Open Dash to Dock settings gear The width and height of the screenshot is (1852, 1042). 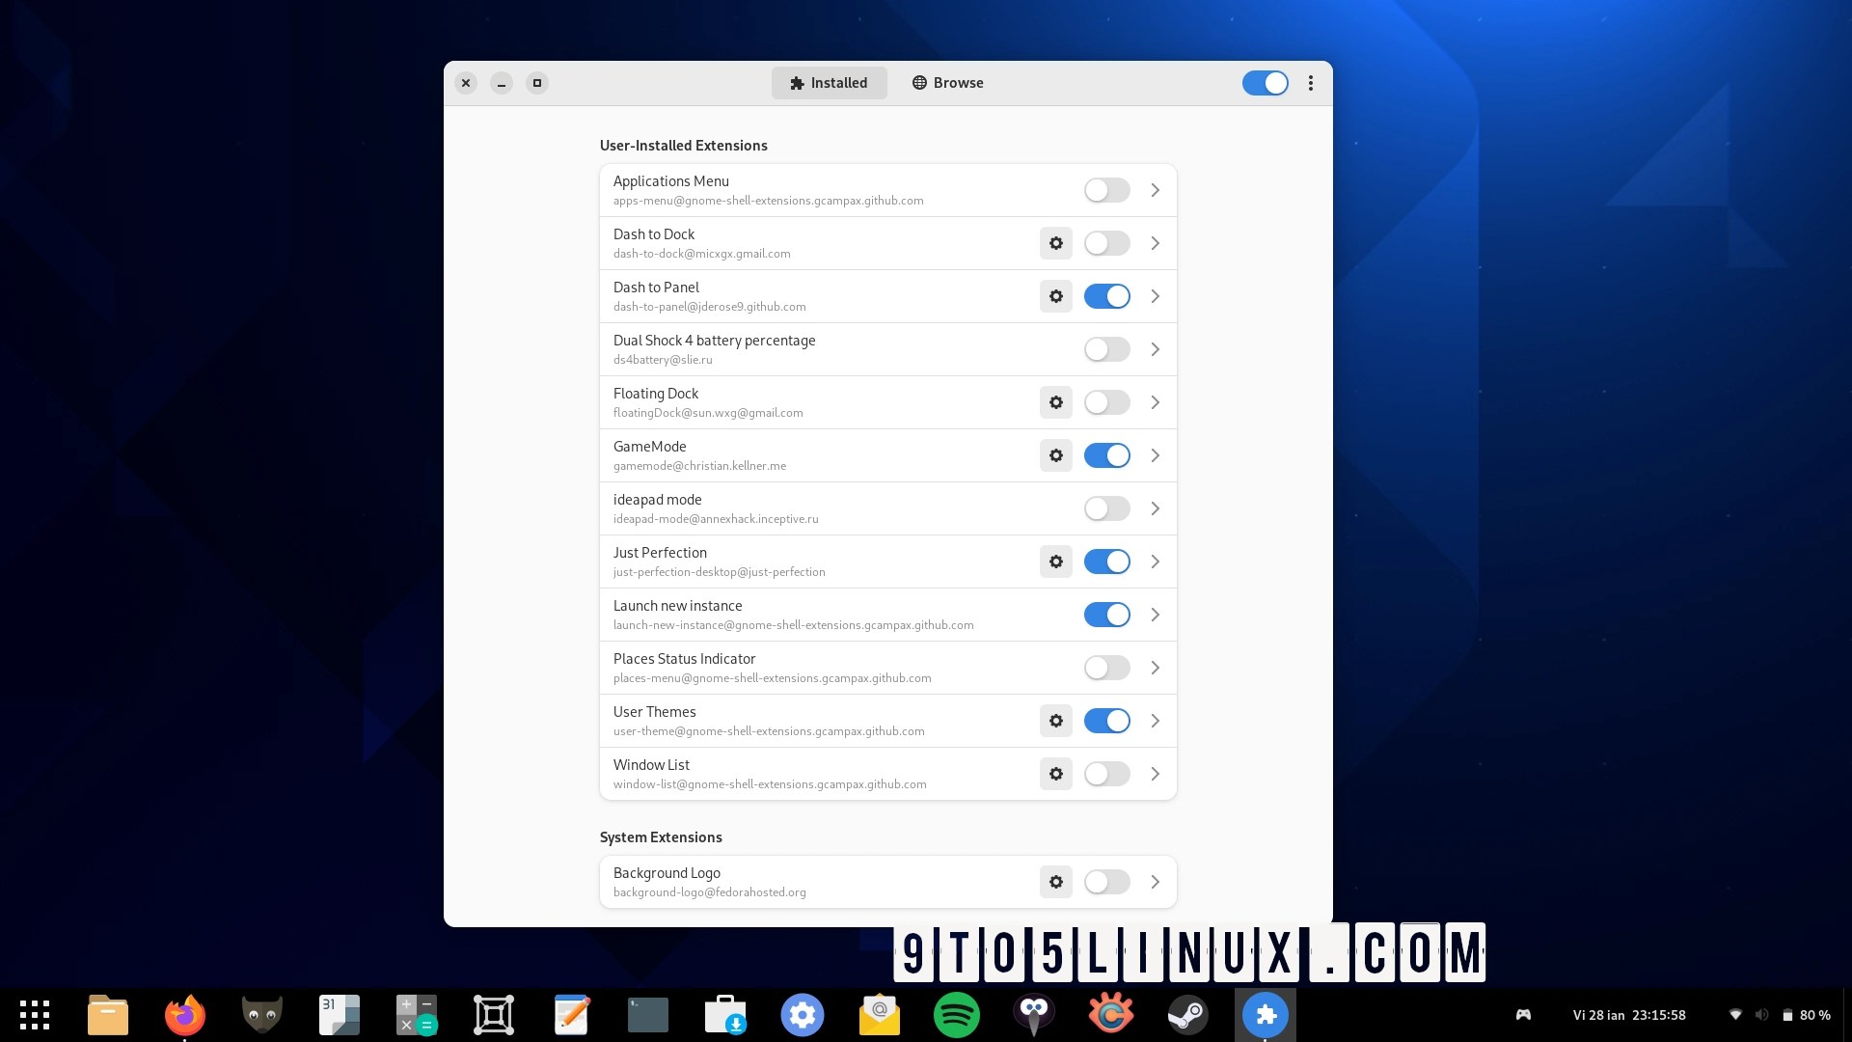tap(1056, 243)
